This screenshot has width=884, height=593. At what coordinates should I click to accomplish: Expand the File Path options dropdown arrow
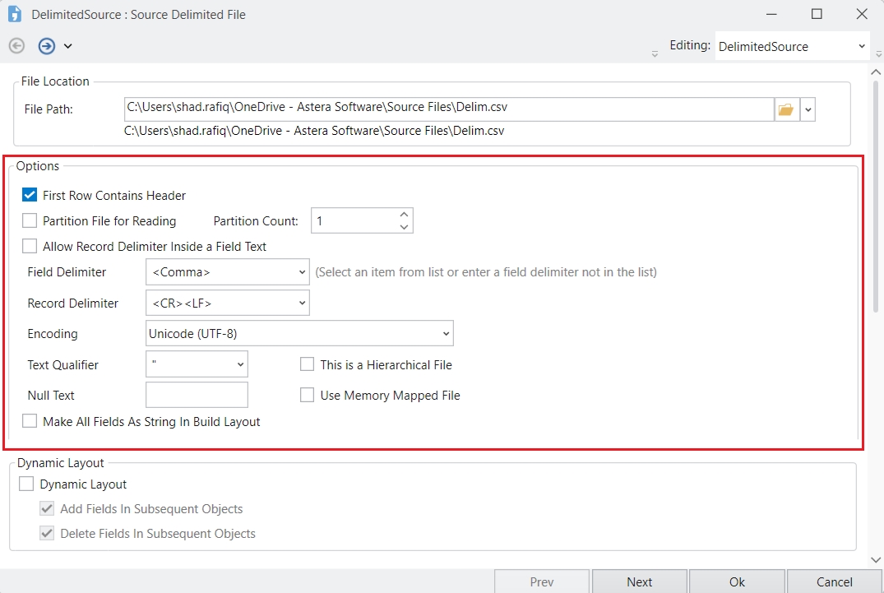[x=808, y=109]
